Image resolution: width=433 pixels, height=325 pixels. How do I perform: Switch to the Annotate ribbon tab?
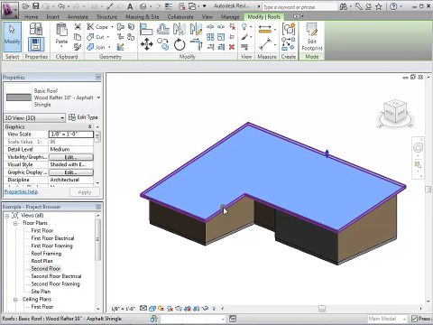point(78,17)
